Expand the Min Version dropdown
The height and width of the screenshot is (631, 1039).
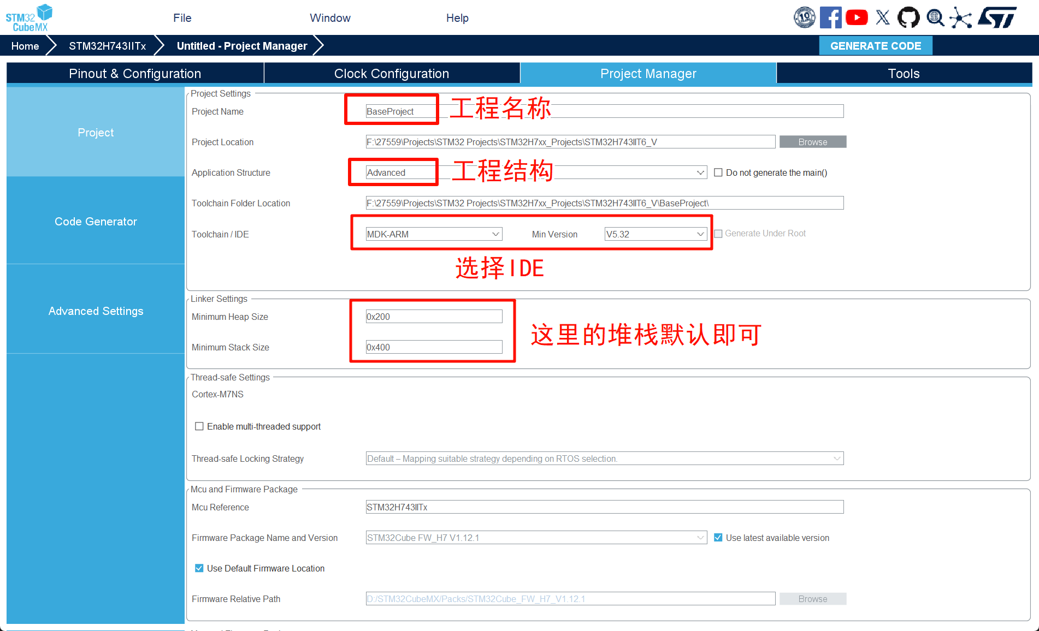(x=656, y=234)
